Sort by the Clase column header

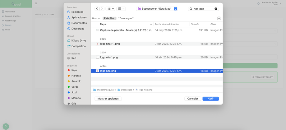click(213, 24)
